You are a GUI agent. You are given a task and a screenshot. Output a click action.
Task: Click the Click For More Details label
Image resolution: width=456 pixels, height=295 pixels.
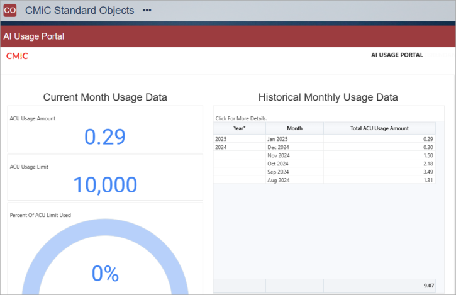[241, 118]
